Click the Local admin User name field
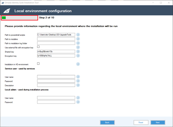173x127 pixels. point(56,98)
